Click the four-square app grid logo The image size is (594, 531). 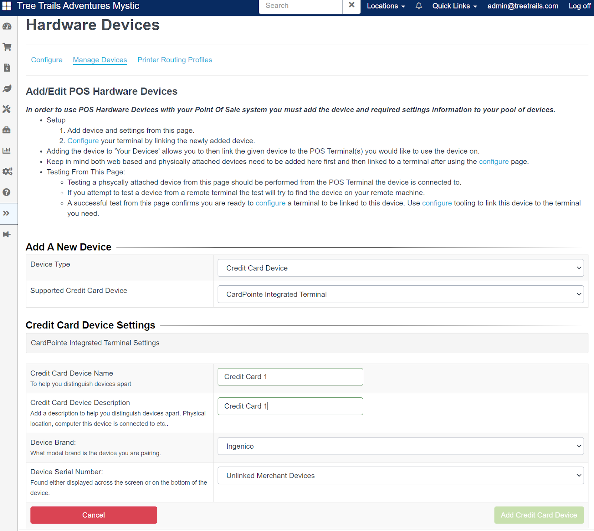point(7,6)
